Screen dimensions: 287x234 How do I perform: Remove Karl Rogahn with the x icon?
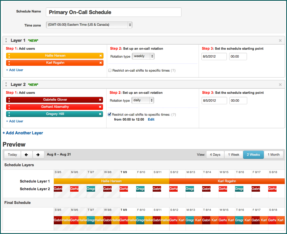(100, 63)
